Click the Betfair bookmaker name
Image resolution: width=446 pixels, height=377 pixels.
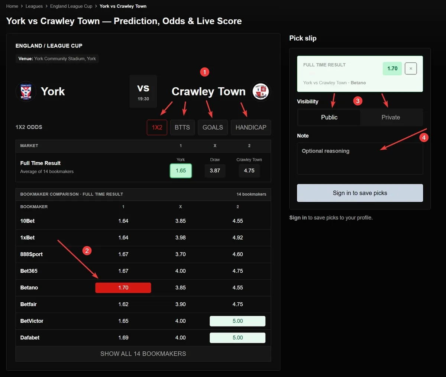tap(29, 305)
